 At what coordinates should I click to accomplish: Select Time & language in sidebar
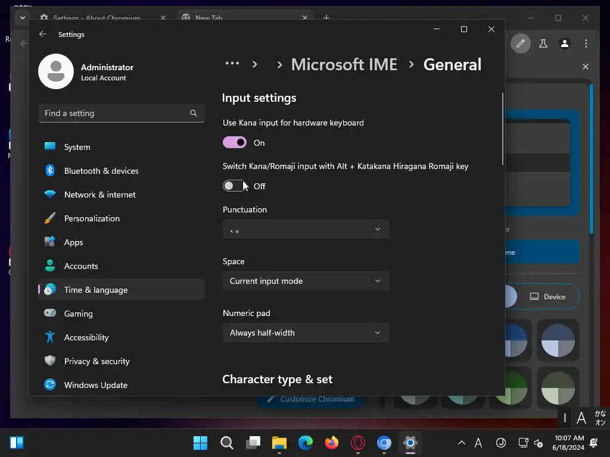122,290
